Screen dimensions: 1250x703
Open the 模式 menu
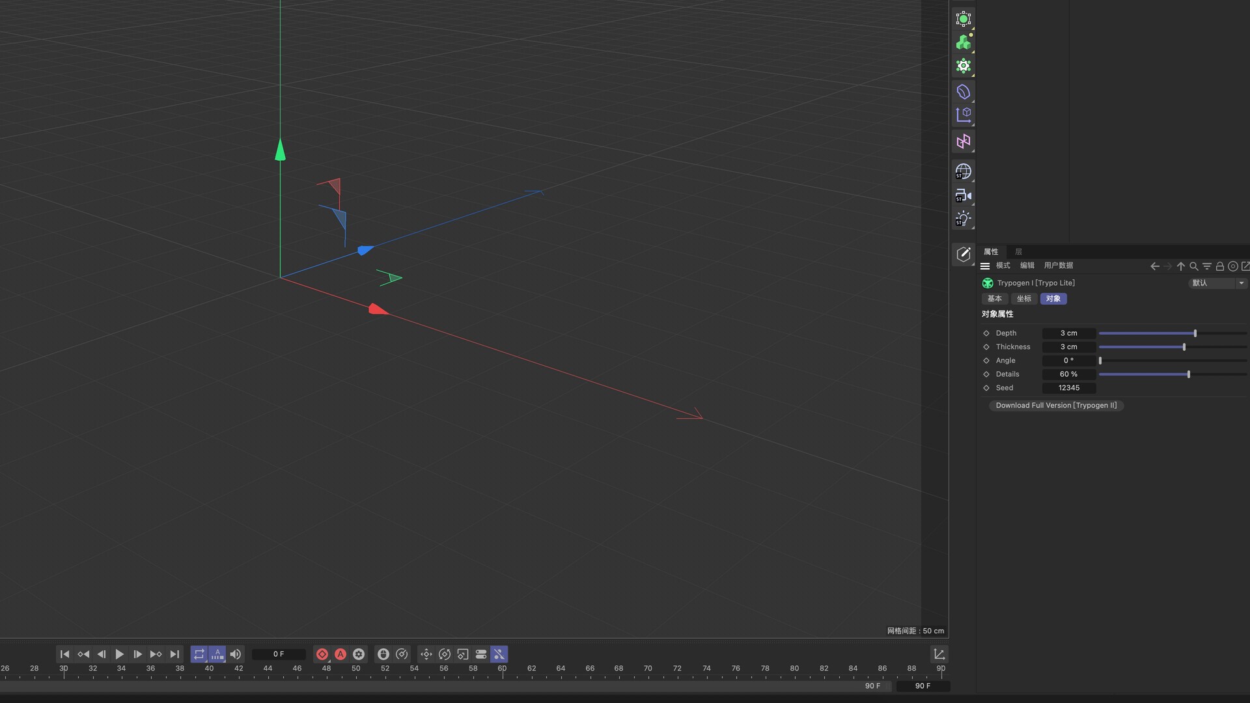pyautogui.click(x=1003, y=266)
